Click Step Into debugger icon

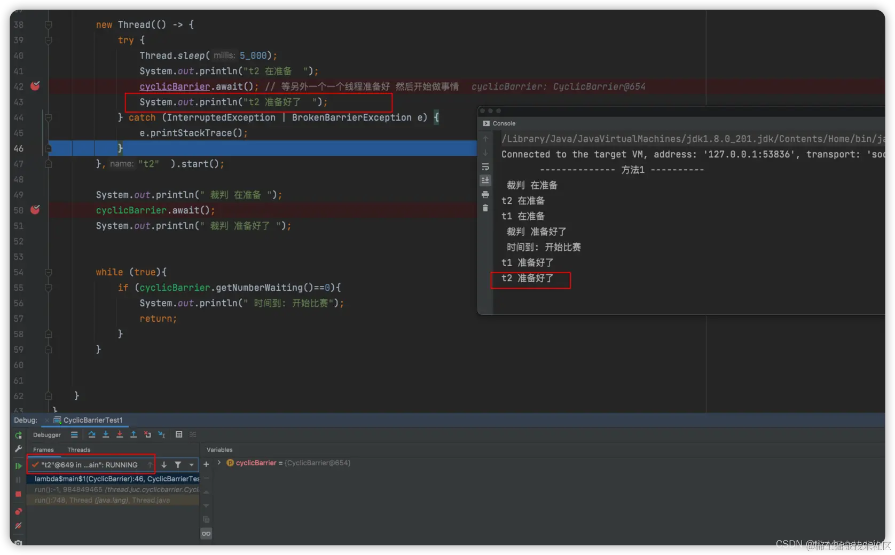coord(106,434)
